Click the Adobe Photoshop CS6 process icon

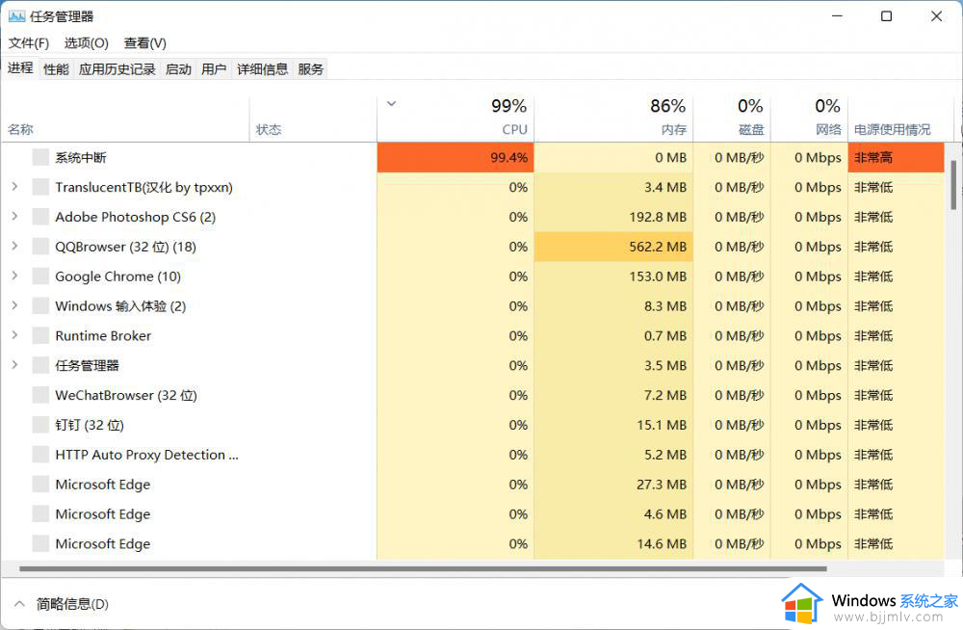[x=40, y=217]
